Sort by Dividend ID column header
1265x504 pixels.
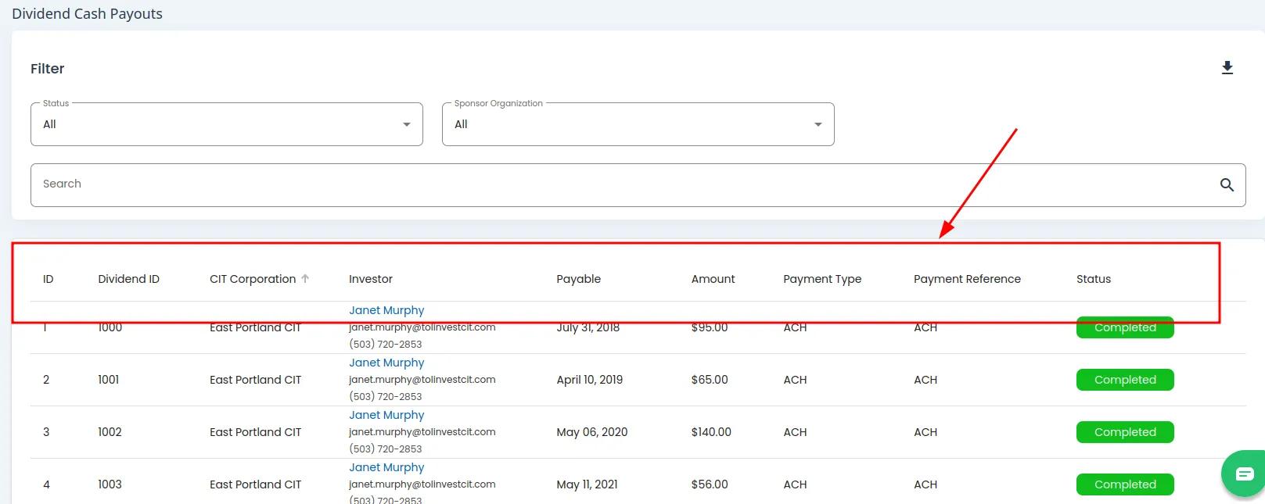pyautogui.click(x=128, y=279)
